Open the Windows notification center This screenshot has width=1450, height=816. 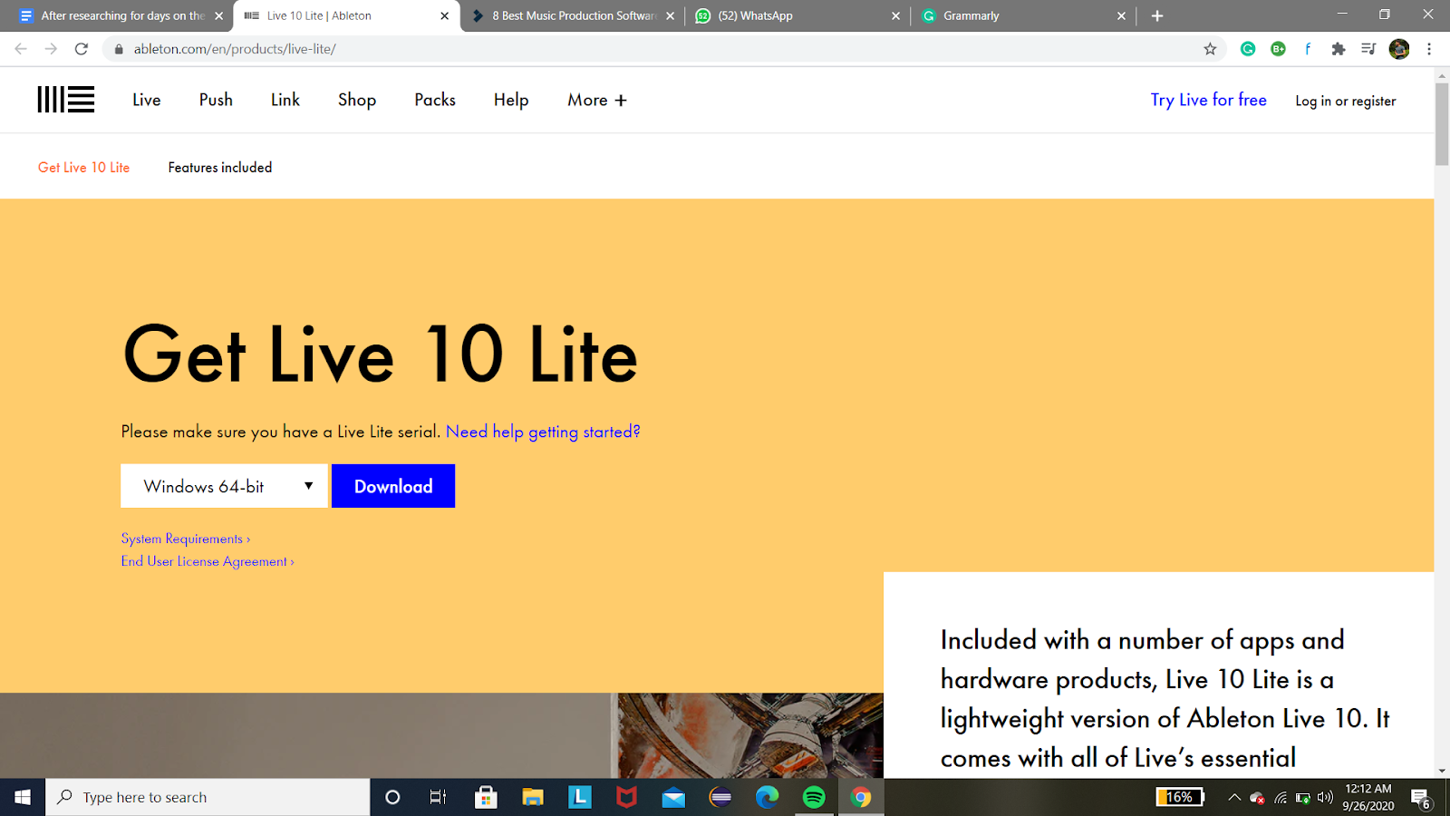[x=1421, y=798]
